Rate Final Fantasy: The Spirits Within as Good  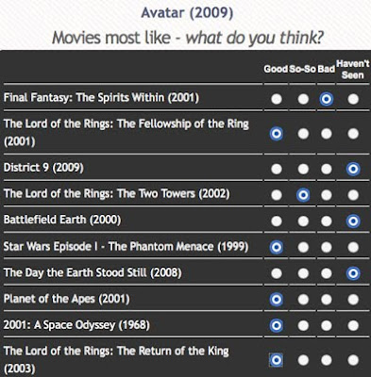(x=277, y=99)
